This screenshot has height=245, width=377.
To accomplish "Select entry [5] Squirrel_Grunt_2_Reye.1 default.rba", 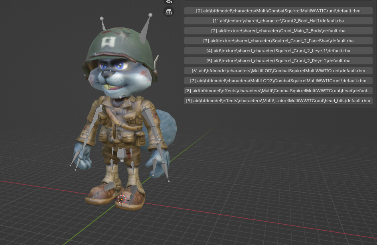I will click(278, 61).
